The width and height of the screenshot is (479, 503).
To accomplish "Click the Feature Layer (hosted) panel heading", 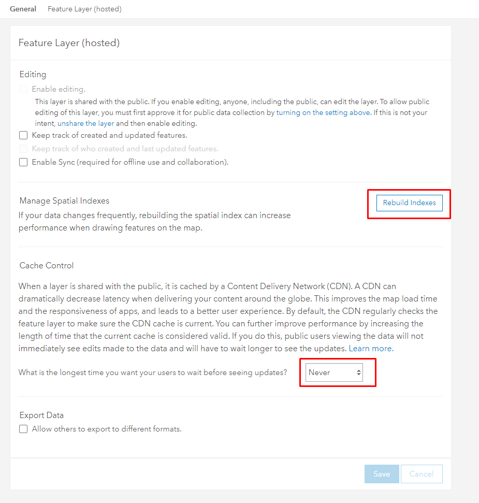I will (69, 42).
